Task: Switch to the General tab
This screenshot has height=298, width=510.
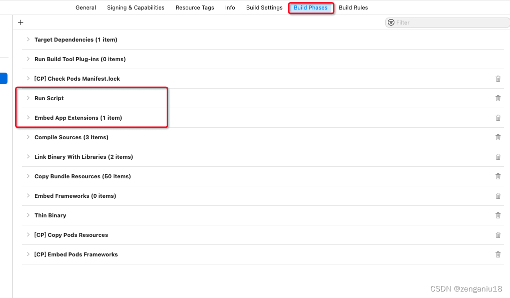Action: (86, 8)
